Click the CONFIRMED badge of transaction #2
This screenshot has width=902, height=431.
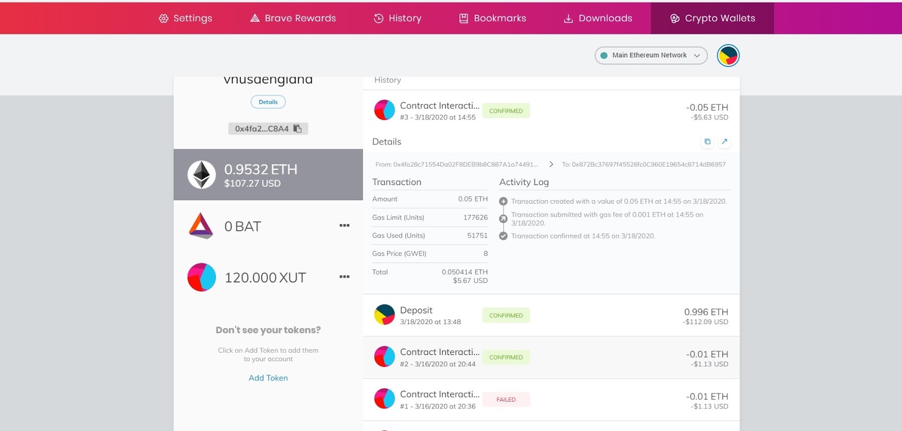point(506,357)
